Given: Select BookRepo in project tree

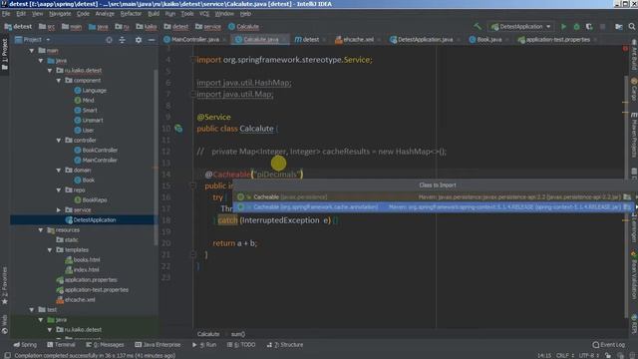Looking at the screenshot, I should coord(95,199).
